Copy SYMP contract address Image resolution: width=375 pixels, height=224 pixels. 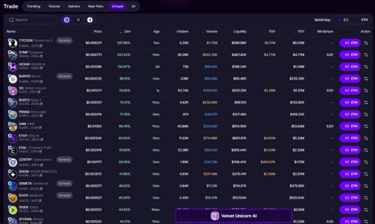(x=41, y=56)
